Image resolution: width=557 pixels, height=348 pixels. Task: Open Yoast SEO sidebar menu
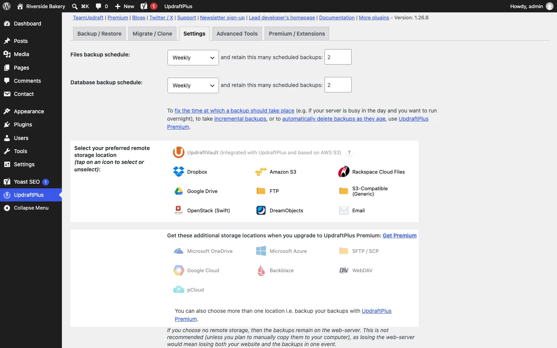[31, 182]
